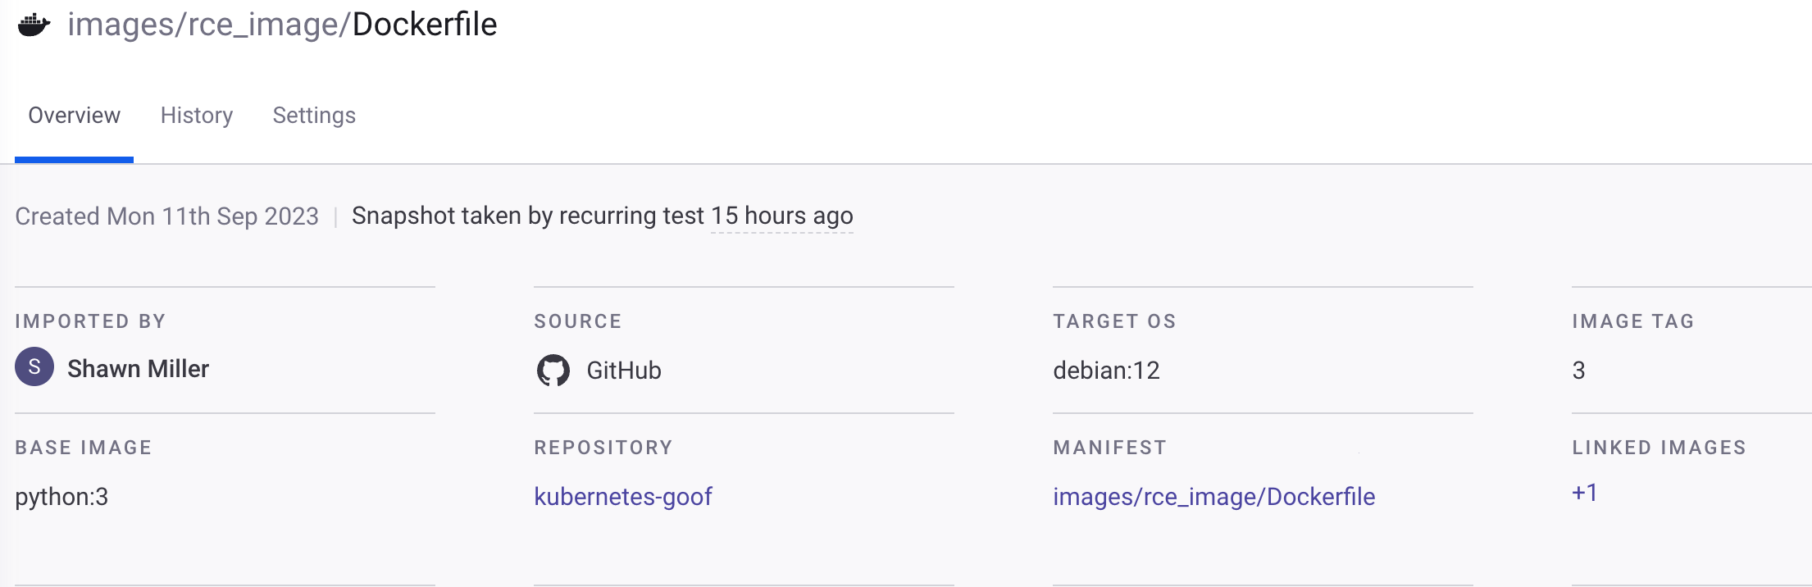This screenshot has width=1812, height=587.
Task: Open the kubernetes-goof repository link
Action: [x=623, y=497]
